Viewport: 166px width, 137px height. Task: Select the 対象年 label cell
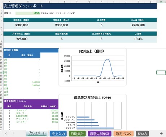(x=9, y=13)
